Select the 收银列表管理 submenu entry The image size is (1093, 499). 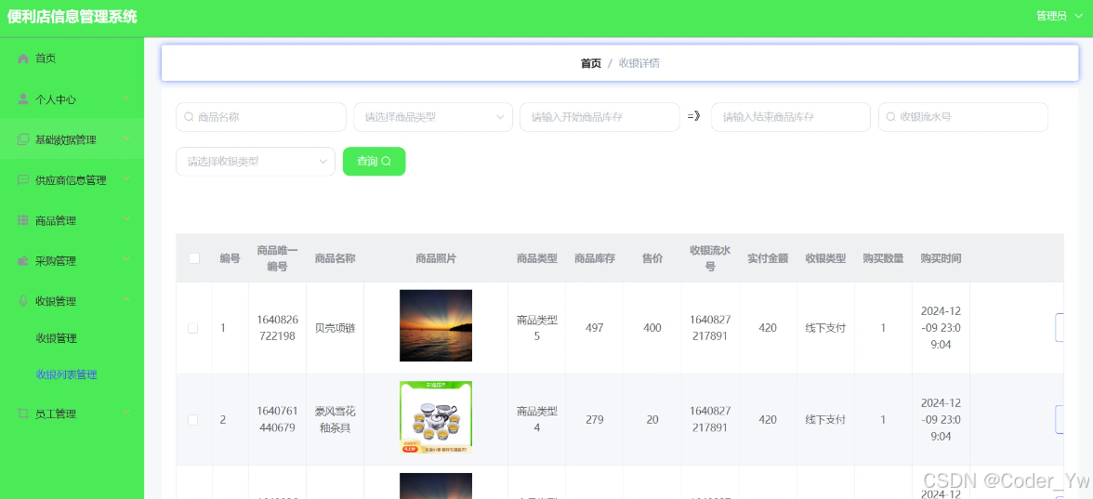click(x=66, y=375)
